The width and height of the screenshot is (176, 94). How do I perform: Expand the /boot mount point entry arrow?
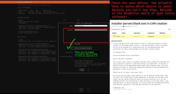point(63,12)
